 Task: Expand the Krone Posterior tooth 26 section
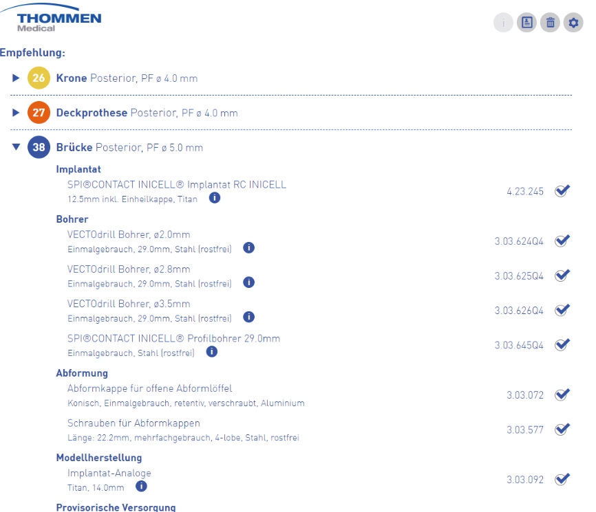pos(16,78)
